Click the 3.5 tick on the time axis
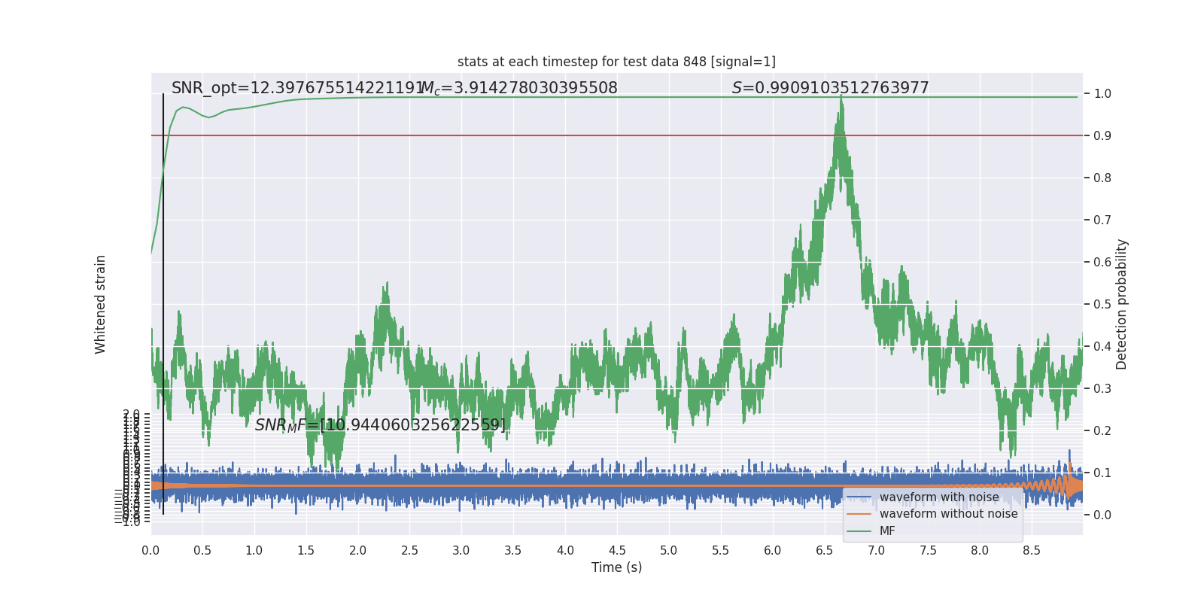Image resolution: width=1204 pixels, height=602 pixels. pos(513,551)
